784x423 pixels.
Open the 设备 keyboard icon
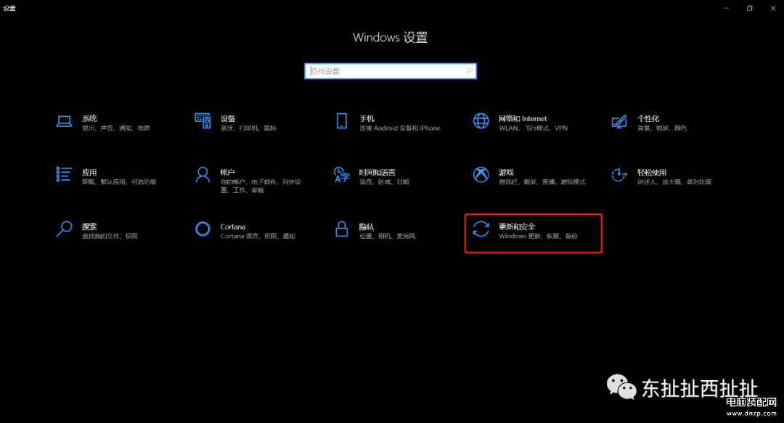click(203, 121)
